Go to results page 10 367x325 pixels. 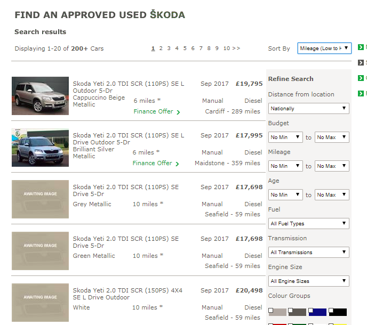click(x=227, y=48)
